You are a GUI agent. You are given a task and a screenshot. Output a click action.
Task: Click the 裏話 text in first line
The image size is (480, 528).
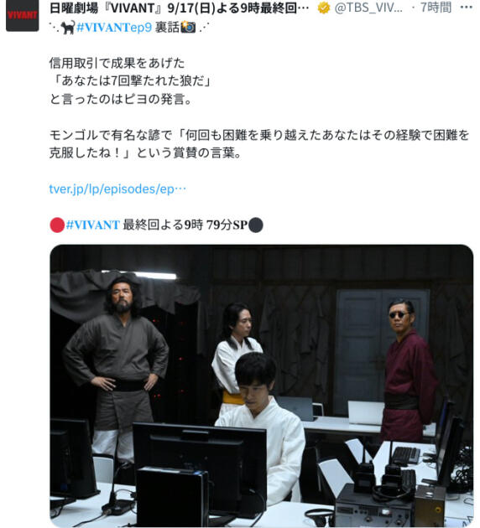[167, 28]
